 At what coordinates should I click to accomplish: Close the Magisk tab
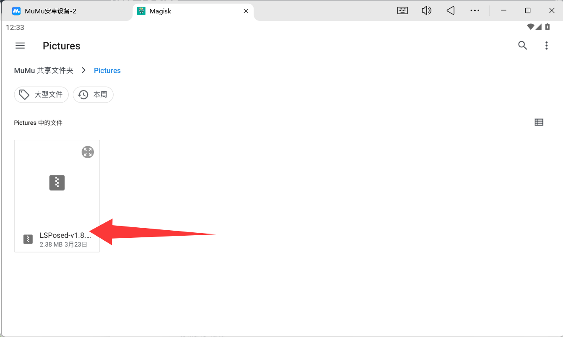point(246,11)
